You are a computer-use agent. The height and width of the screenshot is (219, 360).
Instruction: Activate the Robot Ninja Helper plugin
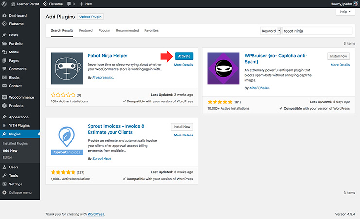click(x=184, y=56)
